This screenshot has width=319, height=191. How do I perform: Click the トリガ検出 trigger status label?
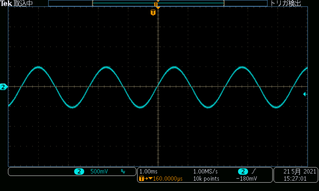pos(286,3)
